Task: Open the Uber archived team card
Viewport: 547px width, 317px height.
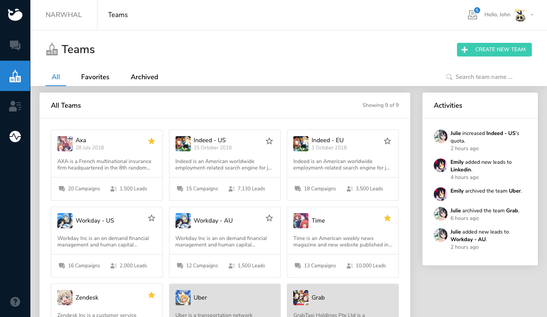Action: click(224, 300)
